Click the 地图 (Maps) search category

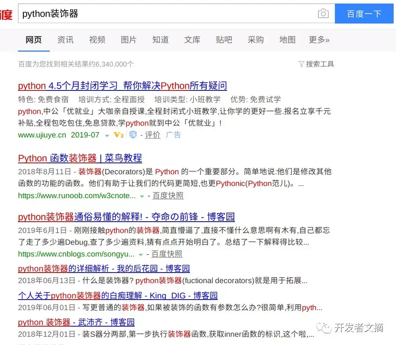[287, 40]
